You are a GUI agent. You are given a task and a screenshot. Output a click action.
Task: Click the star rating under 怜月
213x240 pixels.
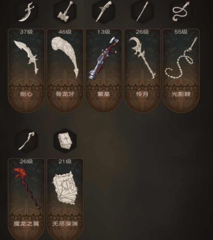click(142, 87)
